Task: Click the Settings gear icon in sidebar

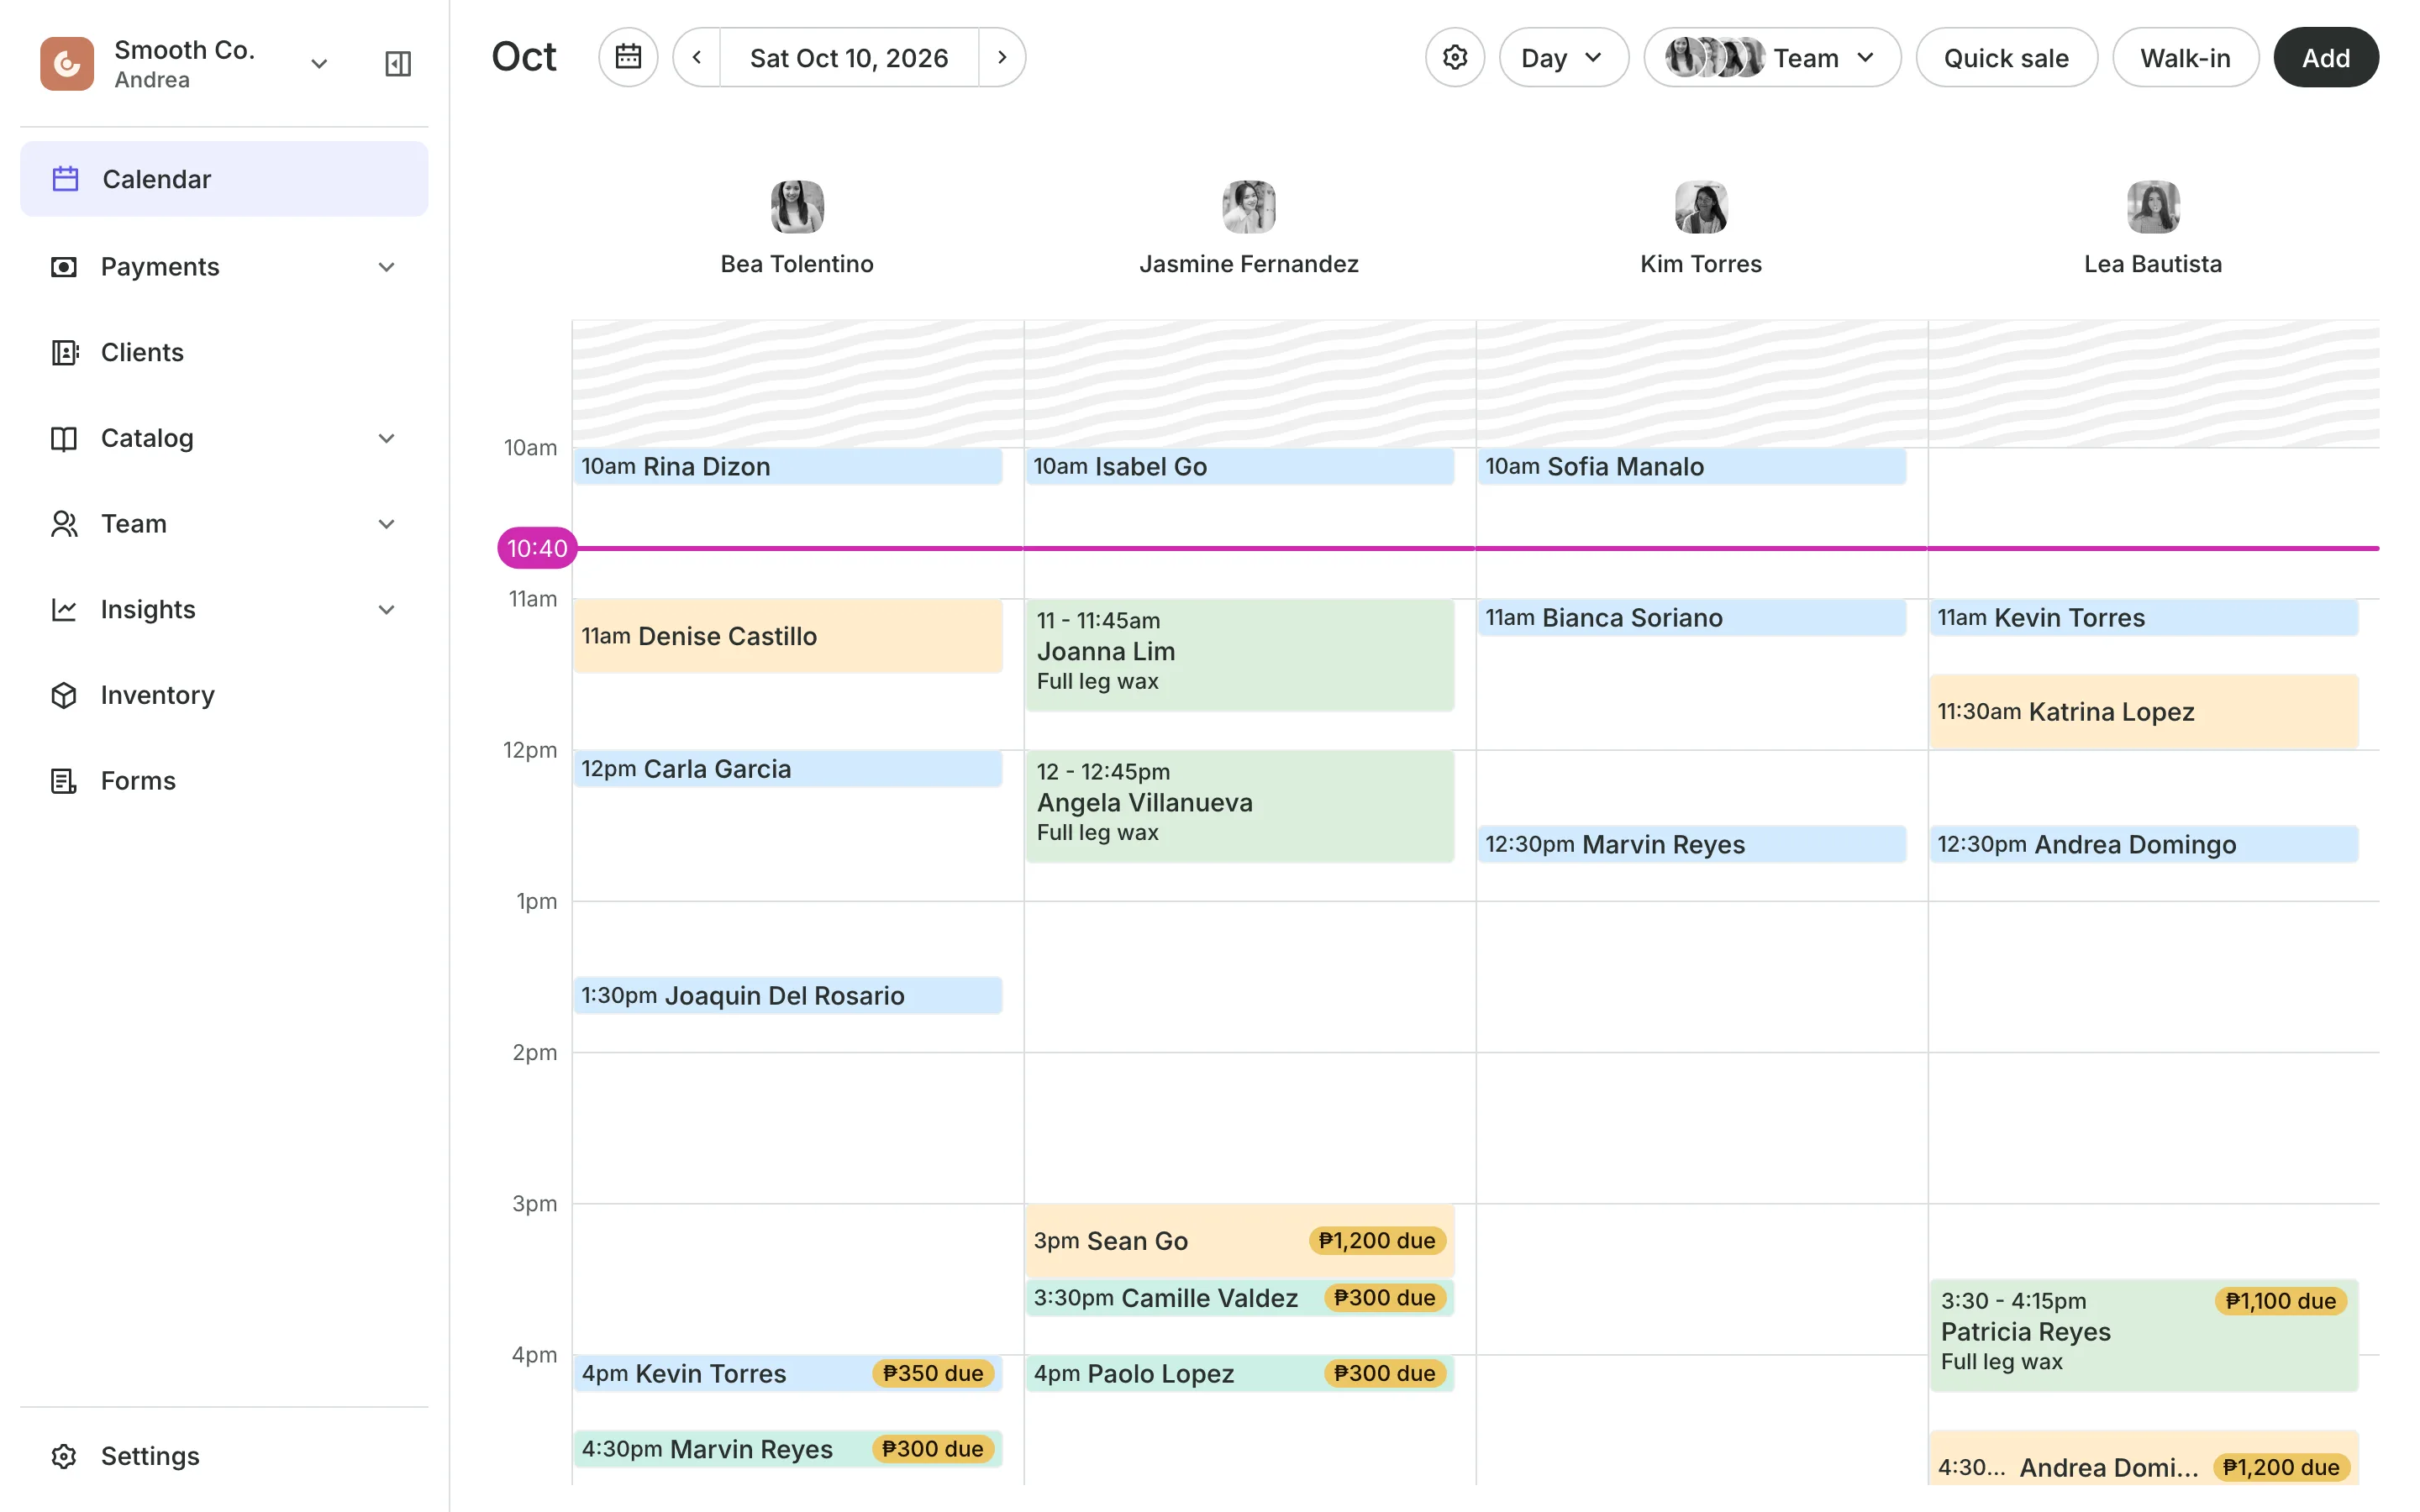Action: pos(64,1457)
